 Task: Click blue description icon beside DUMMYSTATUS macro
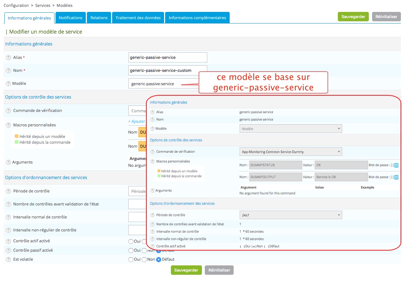click(x=396, y=165)
